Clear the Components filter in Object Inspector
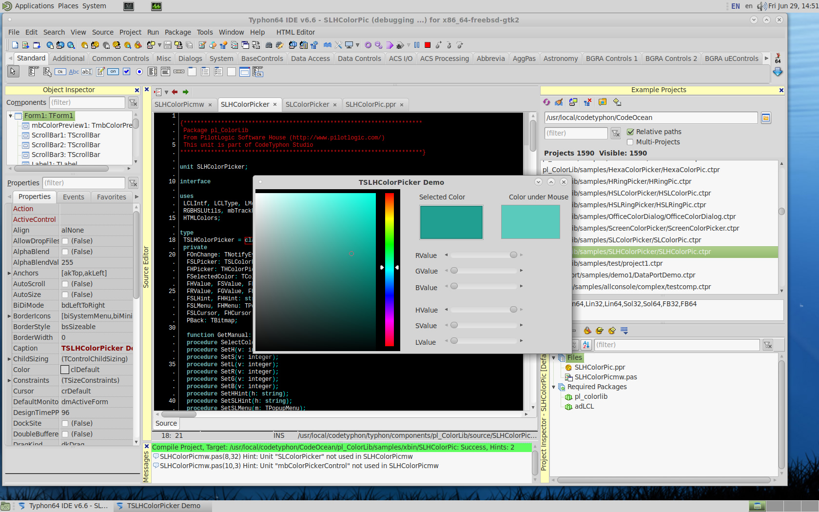Screen dimensions: 819x512 (133, 102)
